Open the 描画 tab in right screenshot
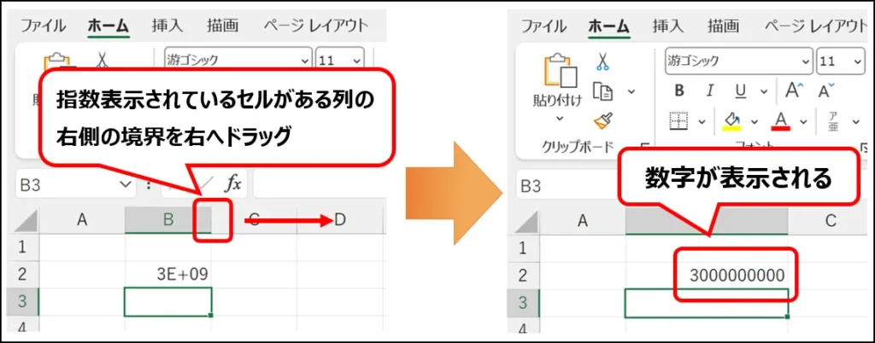 pos(723,25)
